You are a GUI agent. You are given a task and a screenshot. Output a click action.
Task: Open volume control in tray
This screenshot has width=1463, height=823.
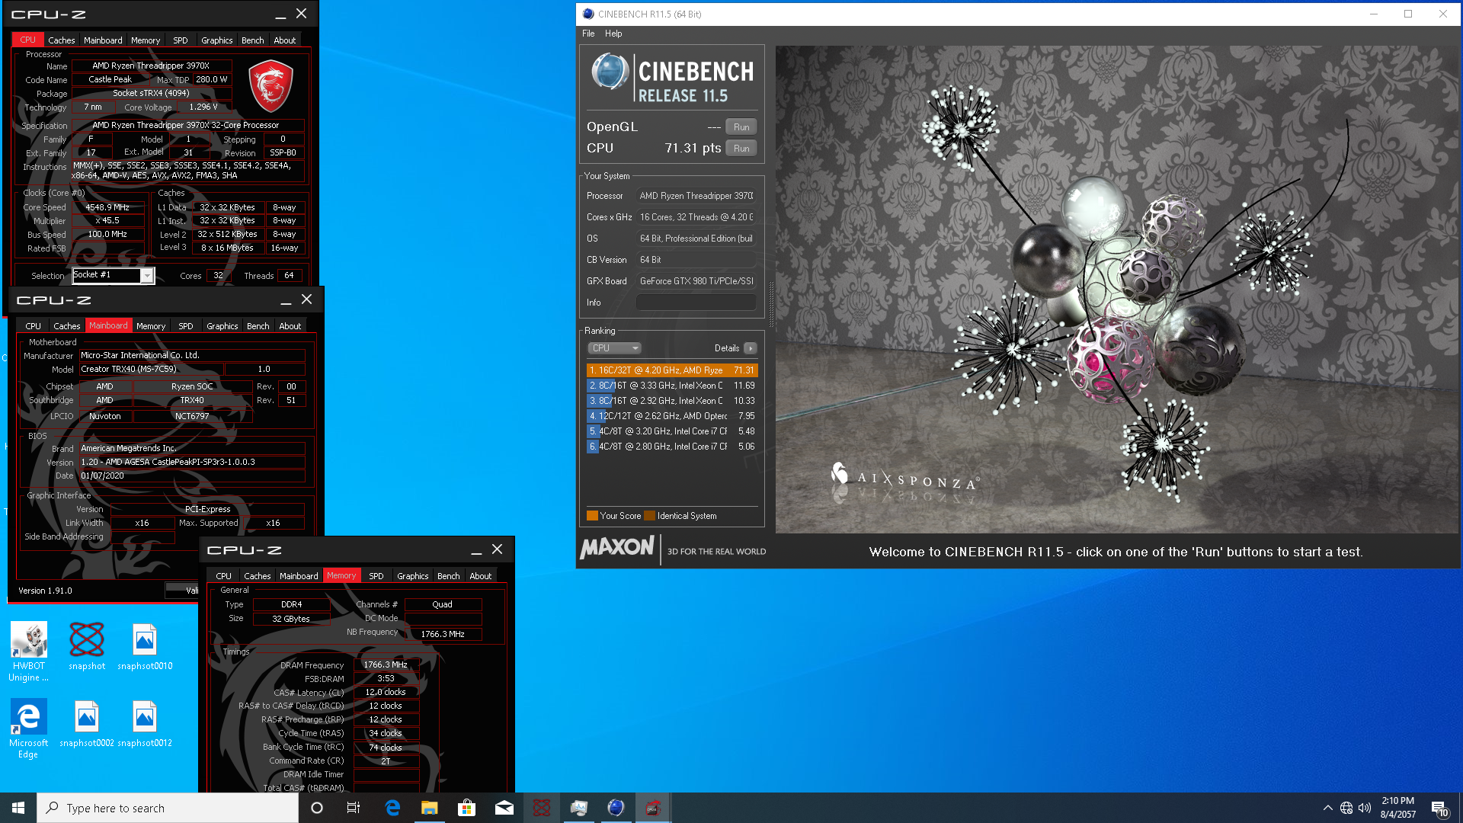point(1365,808)
